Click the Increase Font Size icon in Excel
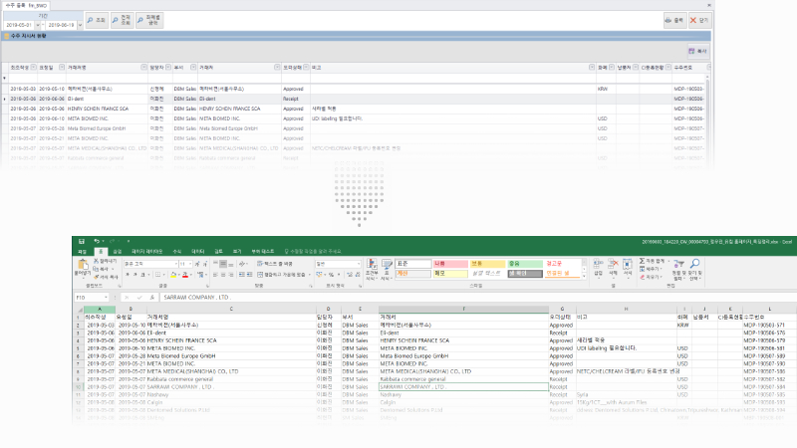 click(197, 264)
